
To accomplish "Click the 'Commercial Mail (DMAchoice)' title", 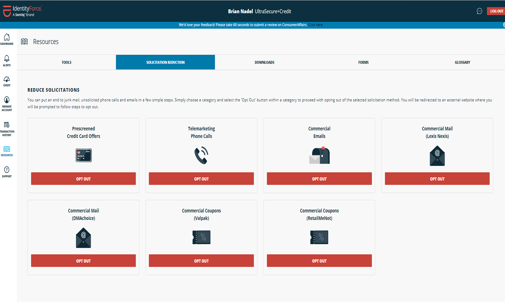I will pyautogui.click(x=83, y=214).
